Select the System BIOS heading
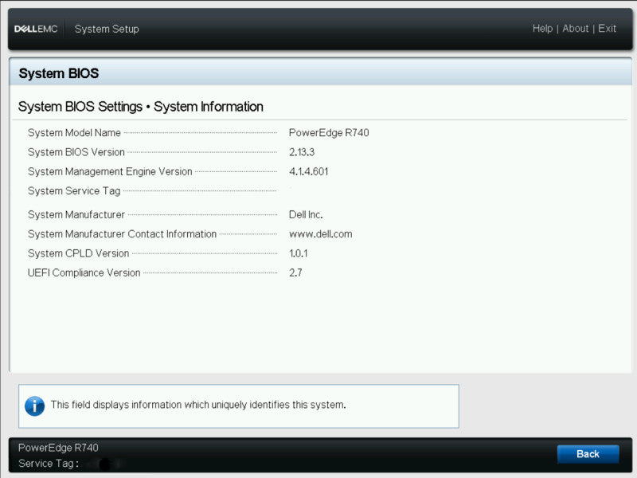The width and height of the screenshot is (637, 478). [59, 73]
